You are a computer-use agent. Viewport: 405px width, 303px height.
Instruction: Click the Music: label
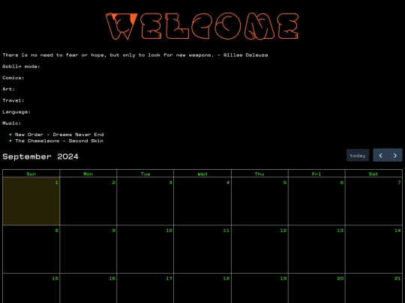coord(12,123)
